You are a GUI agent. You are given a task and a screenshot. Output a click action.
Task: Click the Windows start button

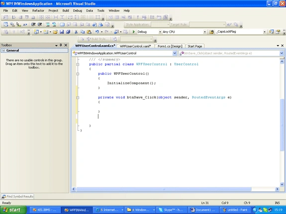point(13,210)
